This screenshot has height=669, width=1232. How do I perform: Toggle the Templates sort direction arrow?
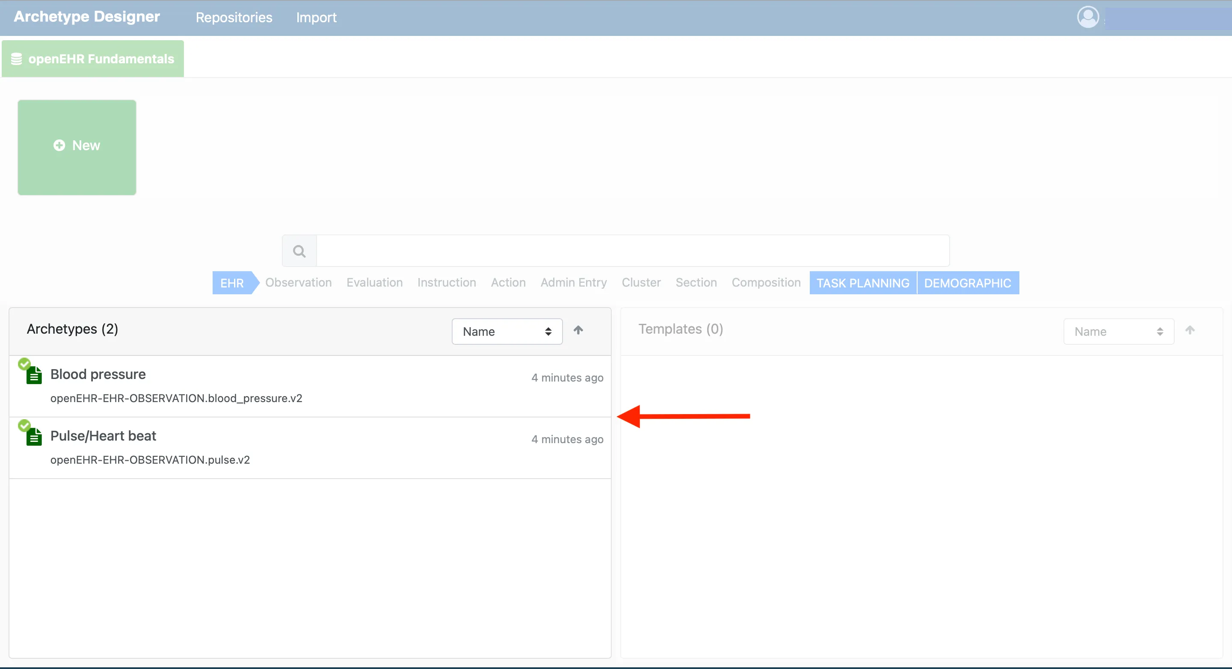[1190, 330]
